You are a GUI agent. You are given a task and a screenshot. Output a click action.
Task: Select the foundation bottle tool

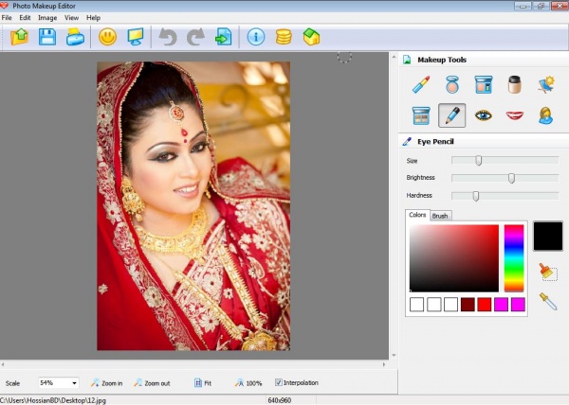point(515,85)
